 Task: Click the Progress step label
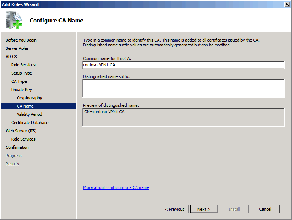tap(13, 156)
